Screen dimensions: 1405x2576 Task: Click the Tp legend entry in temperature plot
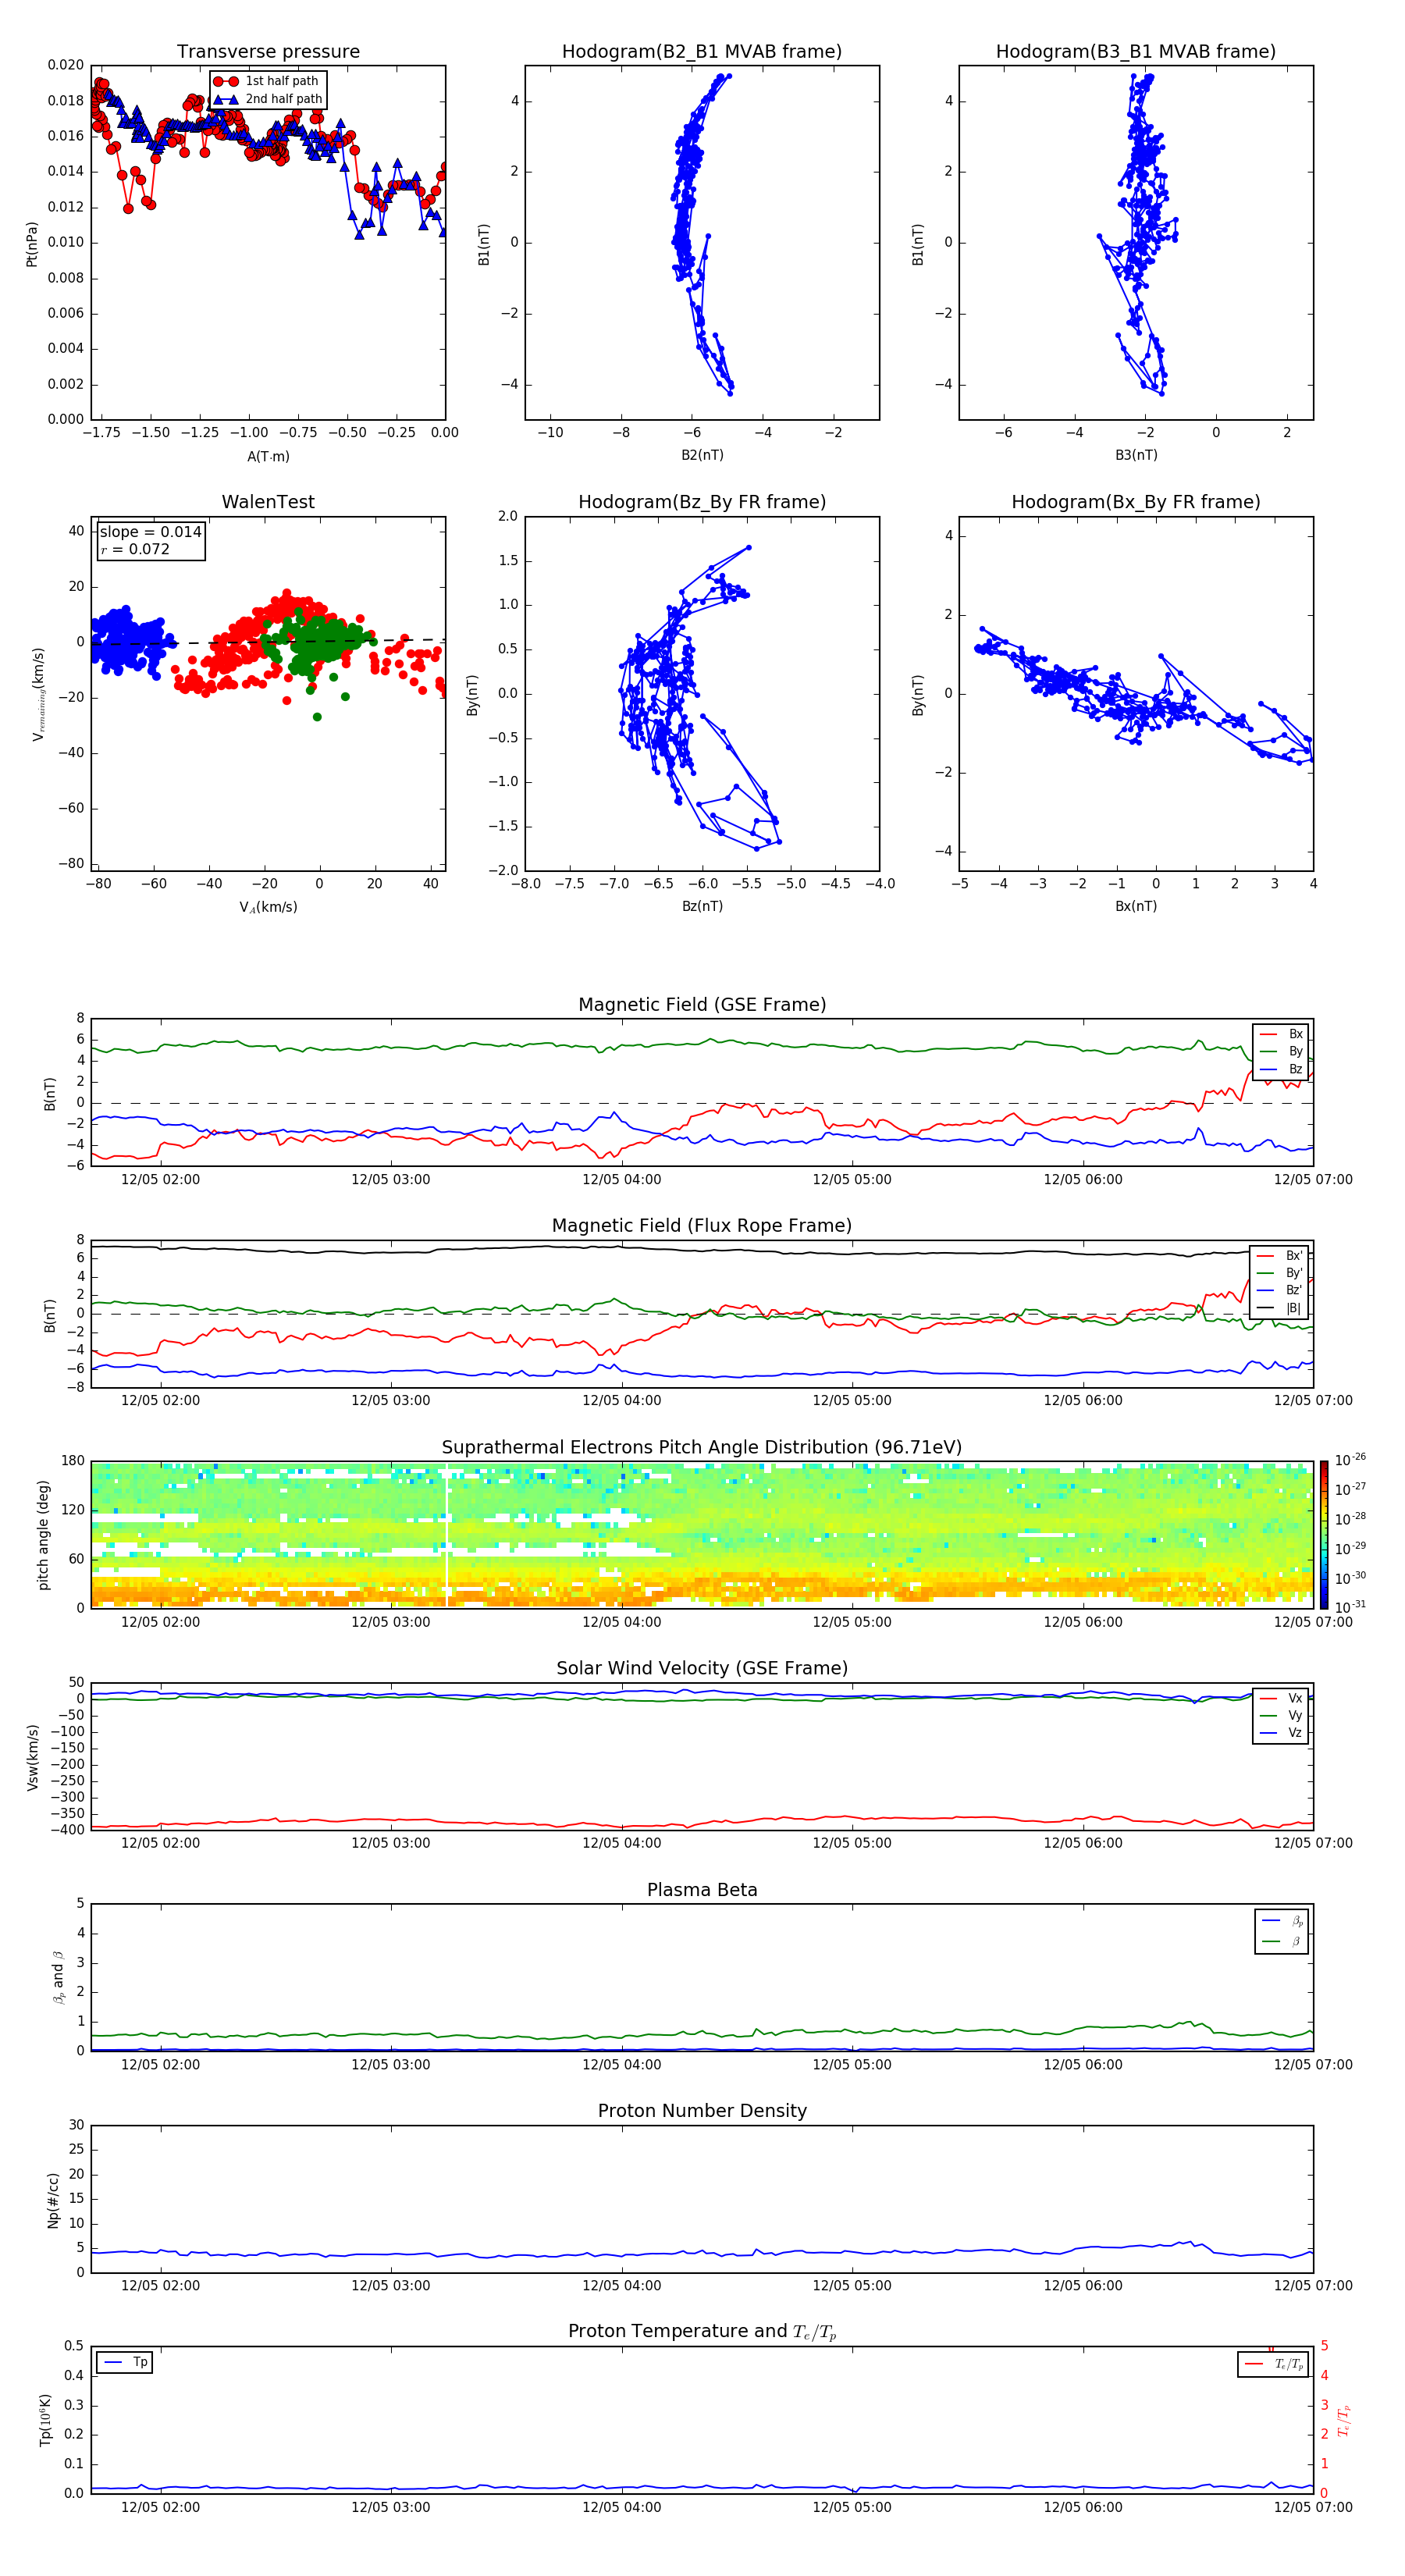(125, 2362)
